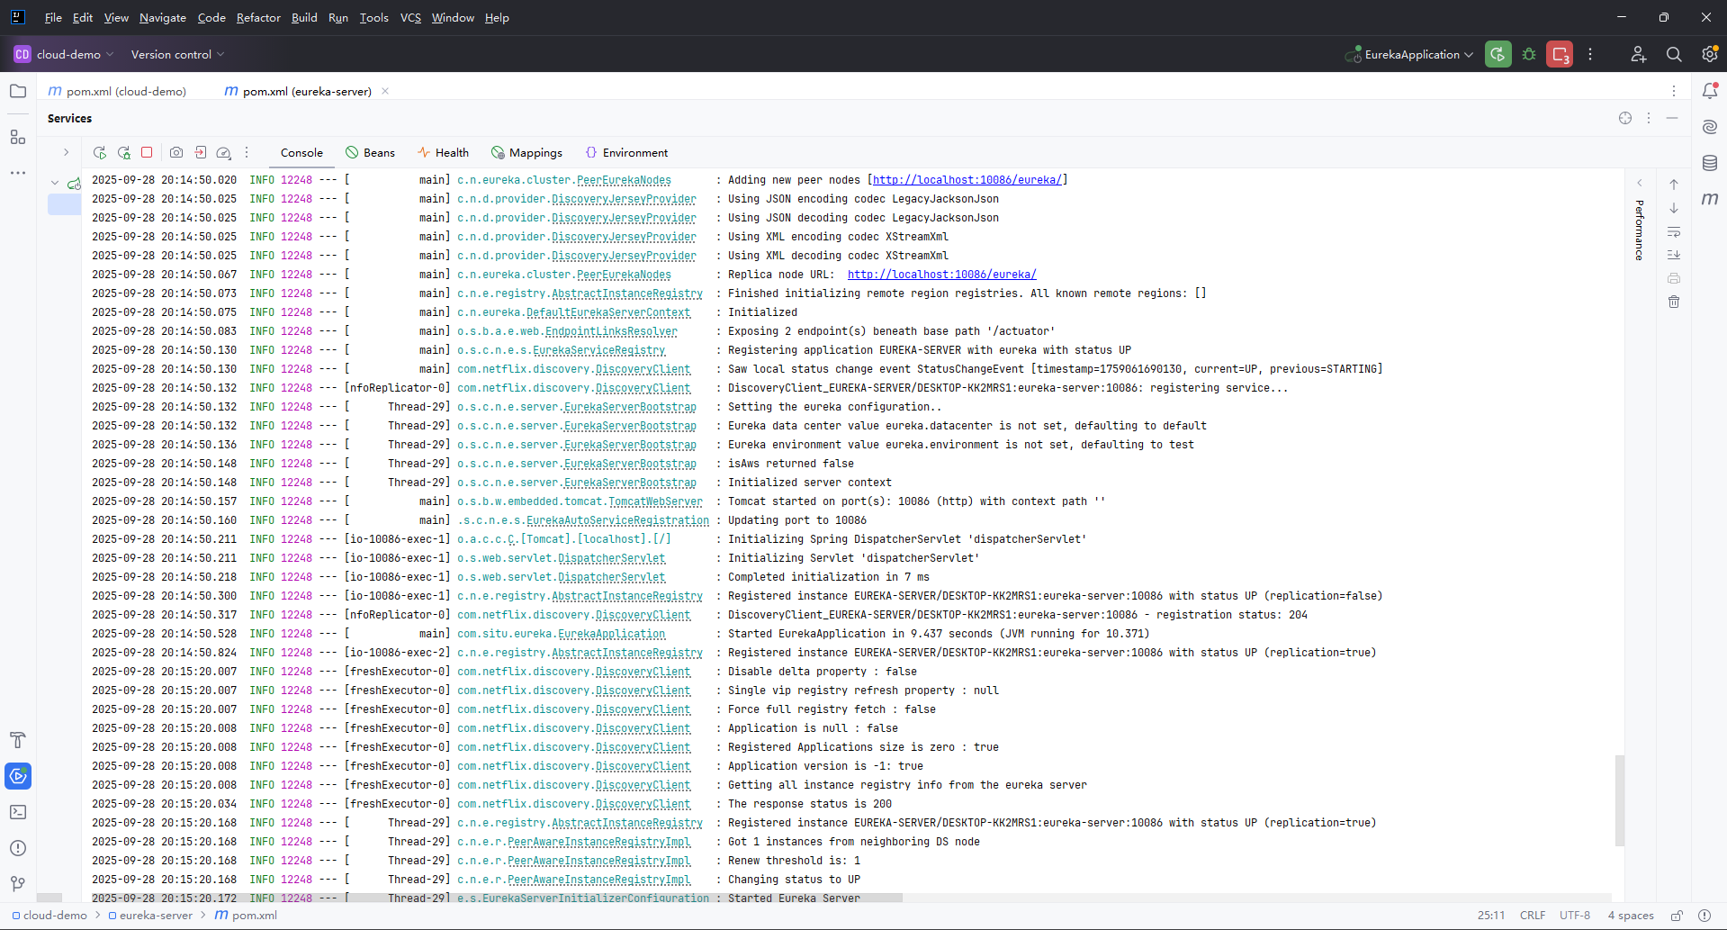Switch to the Beans tab
1727x930 pixels.
tap(370, 153)
